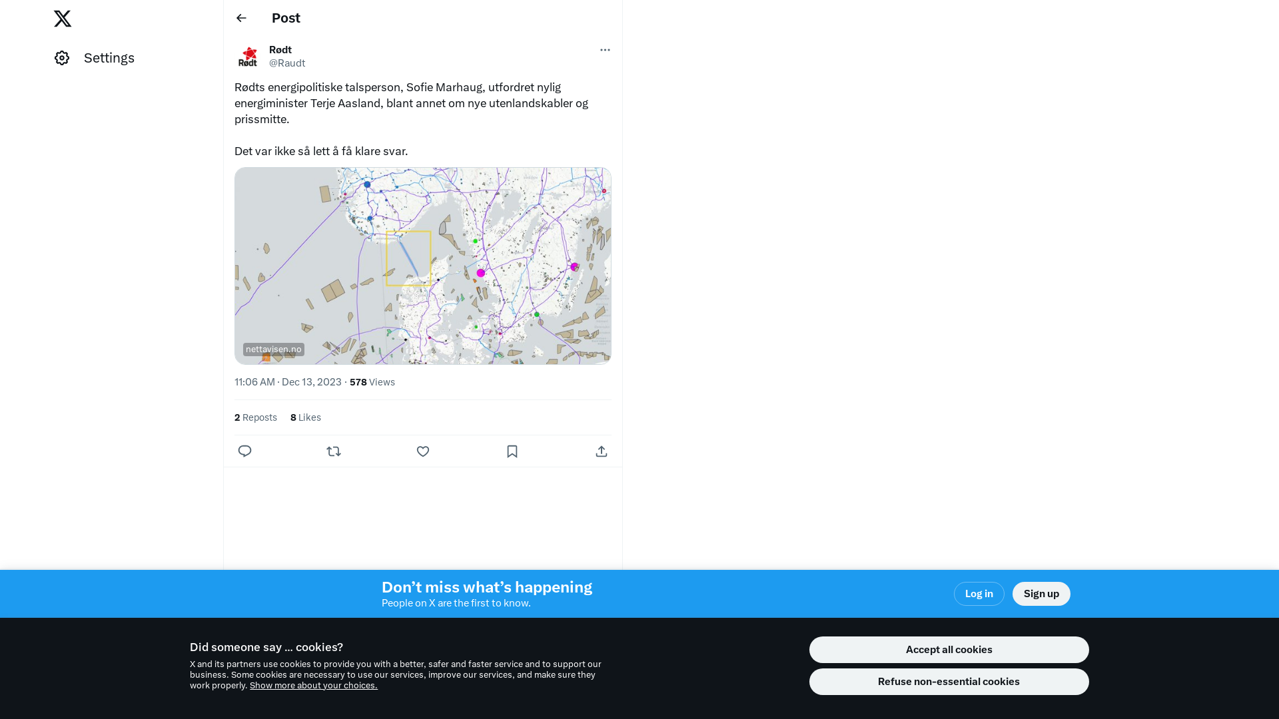Open the Settings menu item
This screenshot has width=1279, height=719.
[109, 58]
